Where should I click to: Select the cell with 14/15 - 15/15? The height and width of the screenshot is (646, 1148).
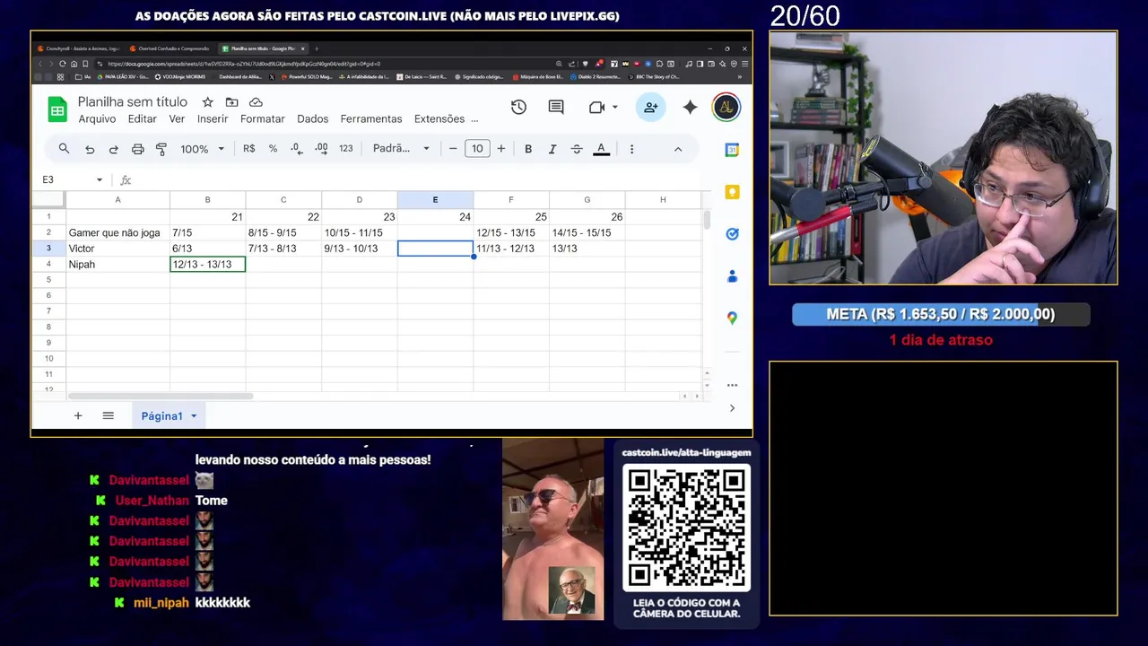pos(587,232)
